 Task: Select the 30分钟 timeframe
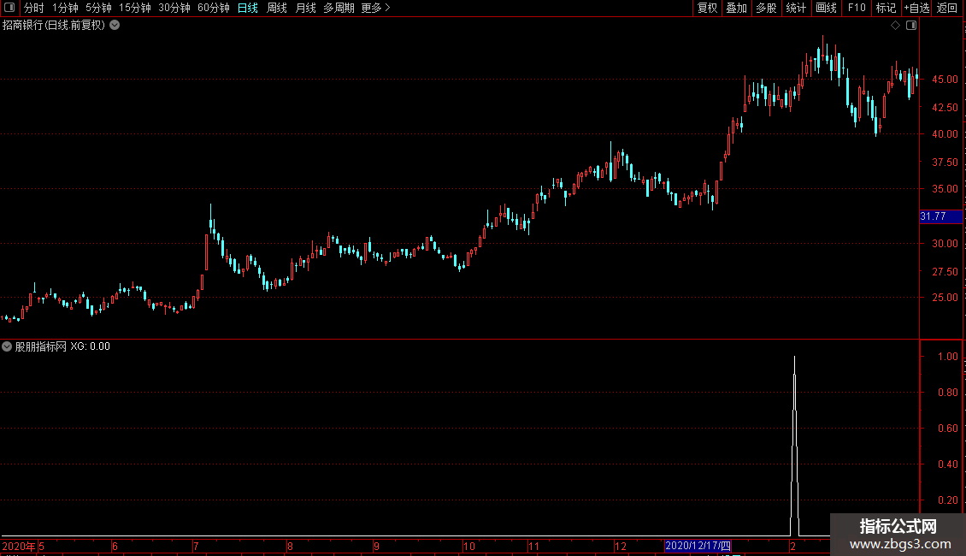(174, 8)
